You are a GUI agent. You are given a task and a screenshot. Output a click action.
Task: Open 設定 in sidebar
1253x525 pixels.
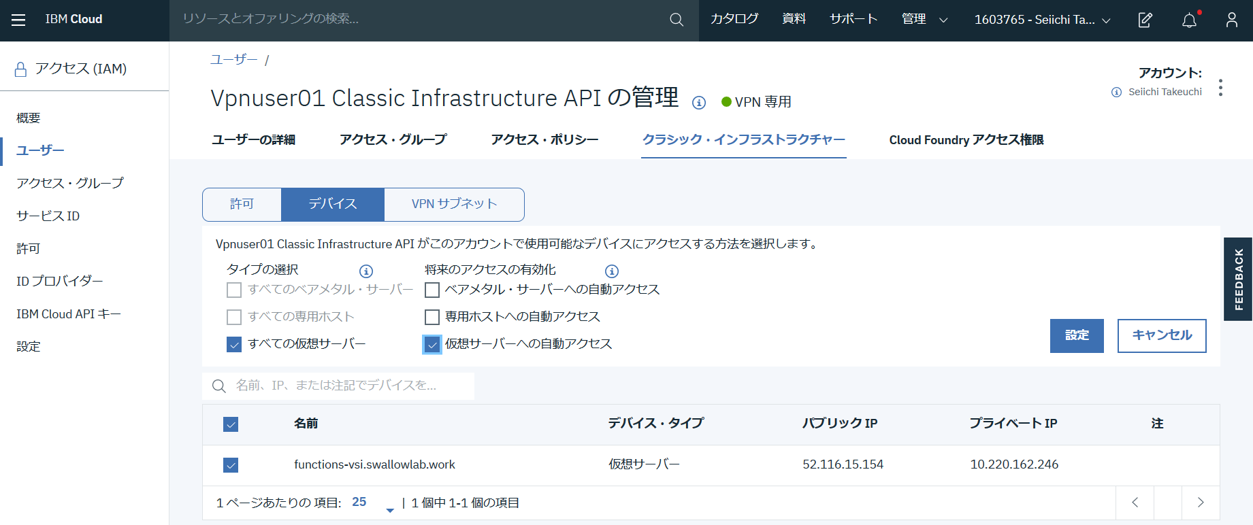29,347
